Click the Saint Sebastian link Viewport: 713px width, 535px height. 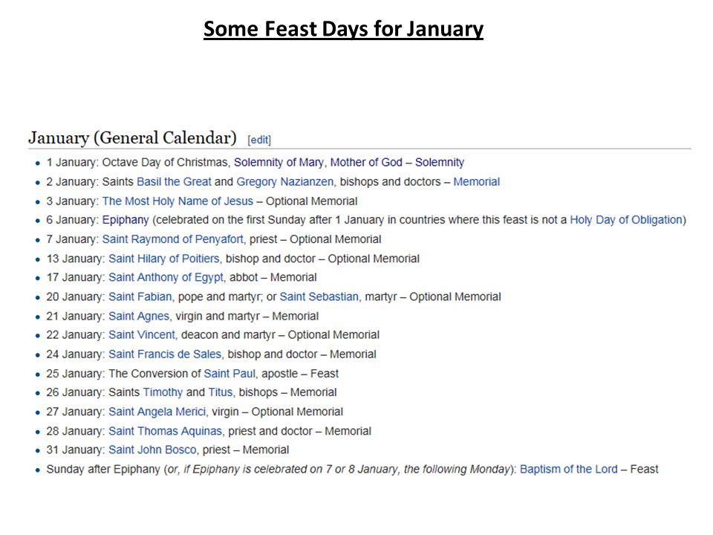click(x=319, y=297)
